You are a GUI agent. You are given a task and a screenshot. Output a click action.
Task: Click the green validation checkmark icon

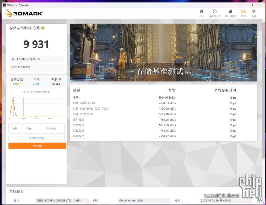point(43,28)
